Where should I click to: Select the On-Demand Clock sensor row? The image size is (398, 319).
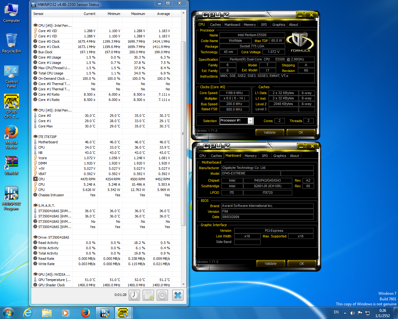click(x=106, y=79)
